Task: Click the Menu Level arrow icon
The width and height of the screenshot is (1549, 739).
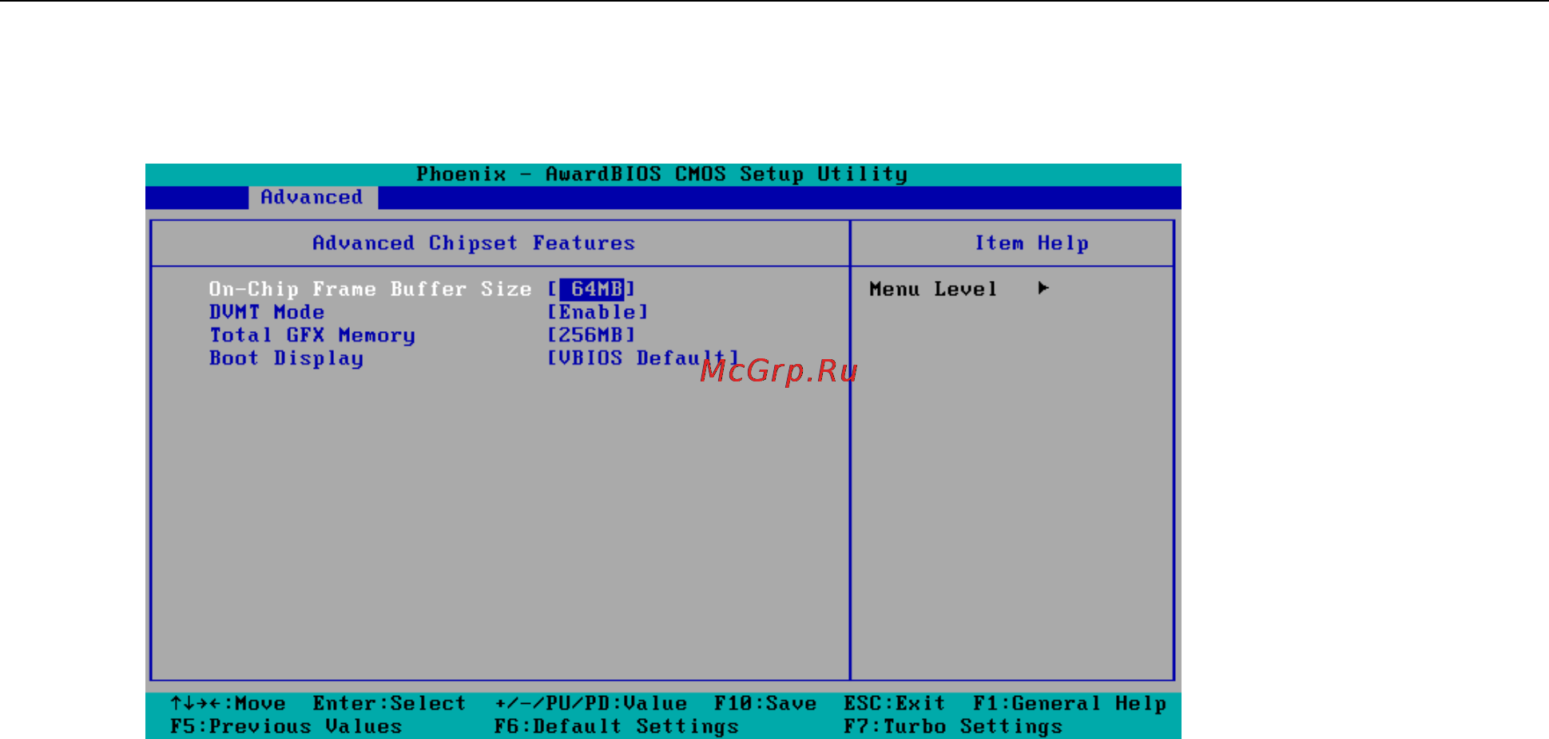Action: [1043, 288]
